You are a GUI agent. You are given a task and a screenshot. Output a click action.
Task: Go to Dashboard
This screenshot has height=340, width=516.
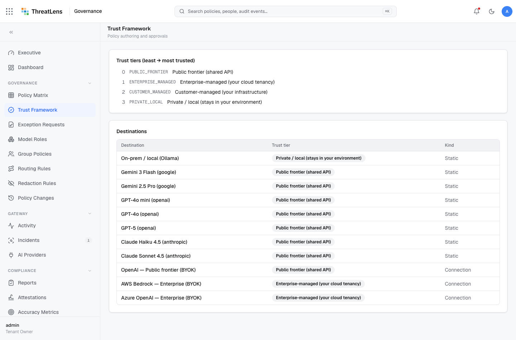[x=50, y=68]
